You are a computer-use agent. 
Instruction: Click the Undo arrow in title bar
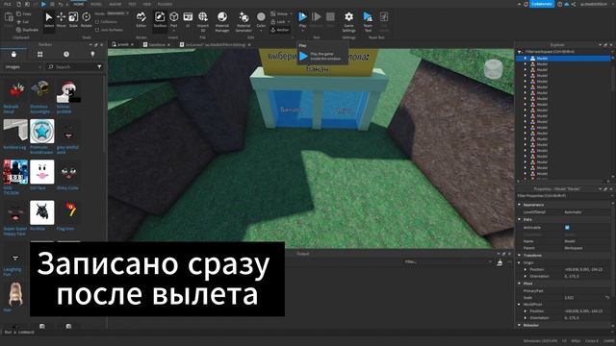(61, 4)
